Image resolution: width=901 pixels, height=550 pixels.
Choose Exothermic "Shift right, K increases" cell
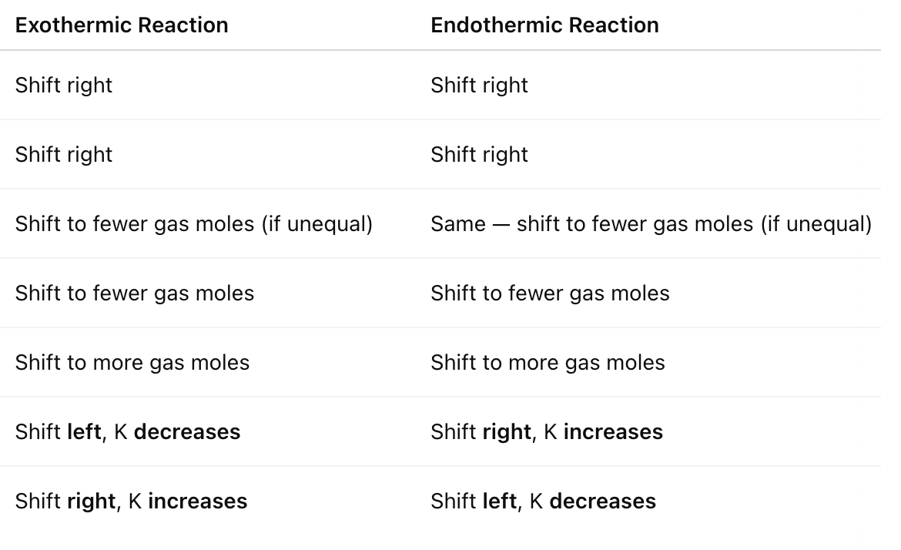click(x=131, y=501)
